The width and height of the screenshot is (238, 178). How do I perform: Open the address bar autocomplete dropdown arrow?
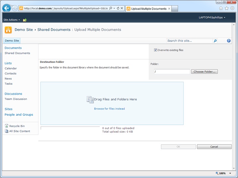[x=114, y=8]
